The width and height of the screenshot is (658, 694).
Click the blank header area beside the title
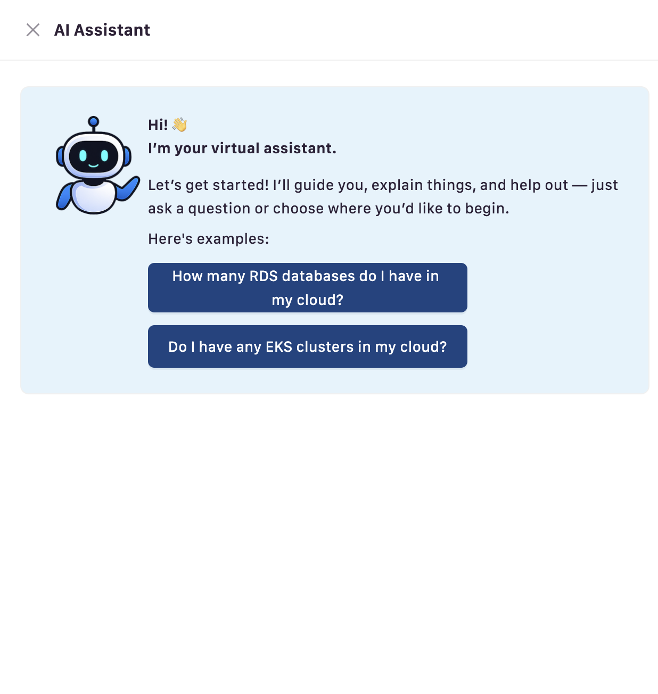[x=405, y=30]
